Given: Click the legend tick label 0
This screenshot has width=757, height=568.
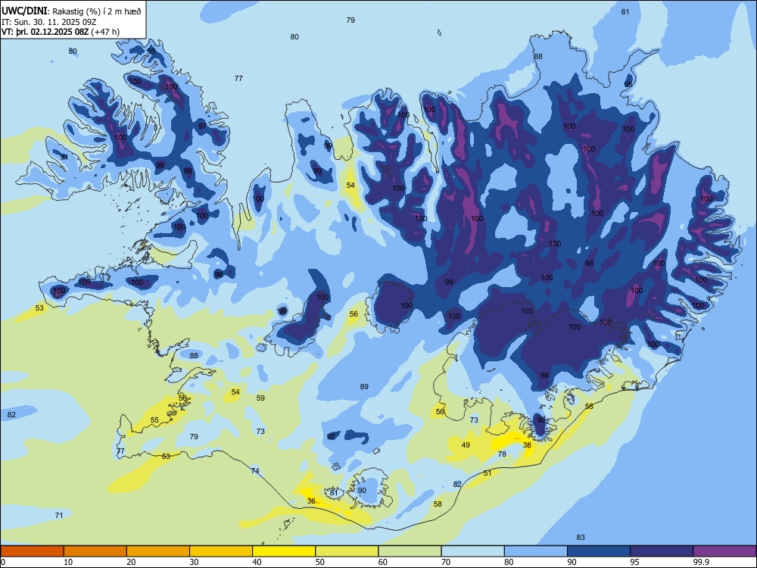Looking at the screenshot, I should pyautogui.click(x=3, y=562).
